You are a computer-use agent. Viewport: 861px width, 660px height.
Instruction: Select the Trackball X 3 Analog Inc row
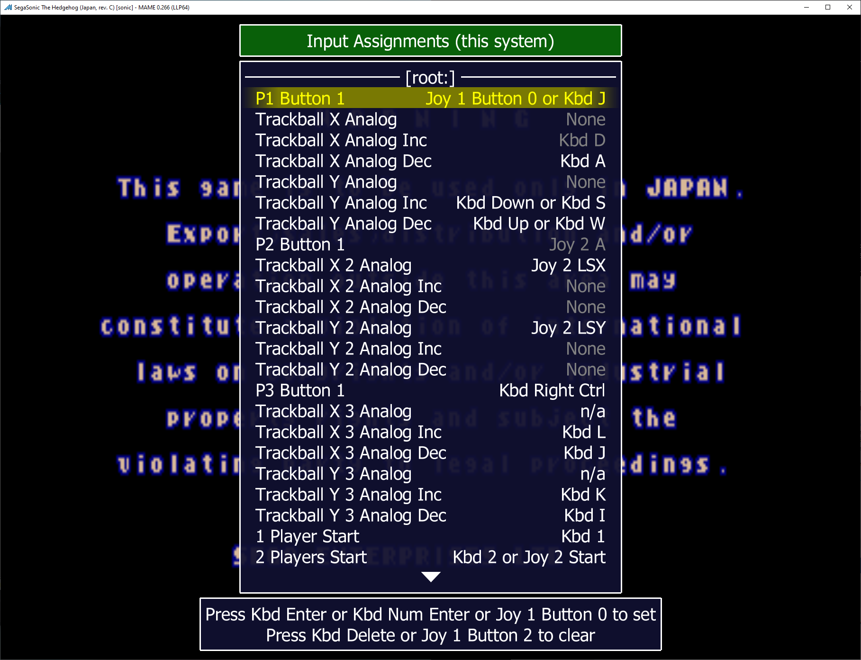(x=430, y=432)
